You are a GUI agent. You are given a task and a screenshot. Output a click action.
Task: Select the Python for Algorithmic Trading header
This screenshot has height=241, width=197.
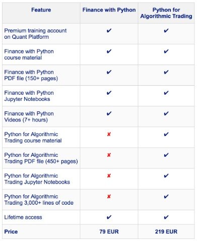tap(166, 13)
